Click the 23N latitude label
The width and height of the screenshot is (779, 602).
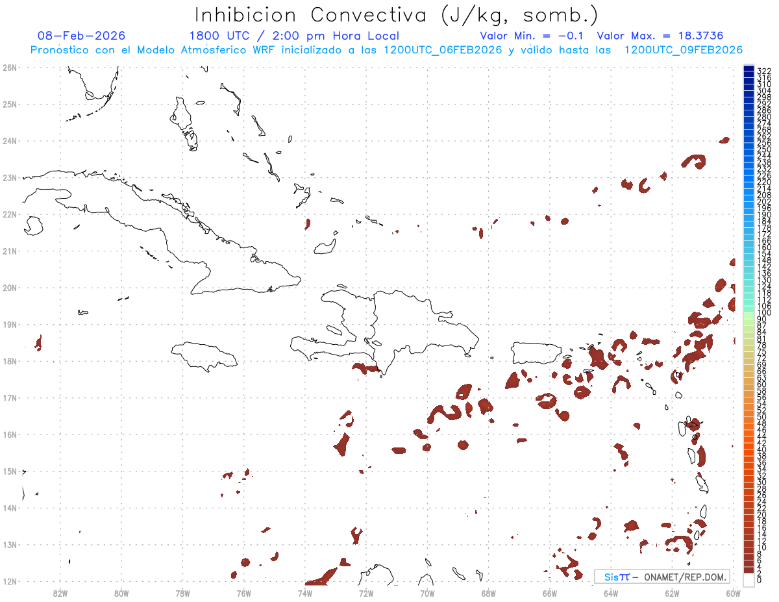pyautogui.click(x=9, y=177)
